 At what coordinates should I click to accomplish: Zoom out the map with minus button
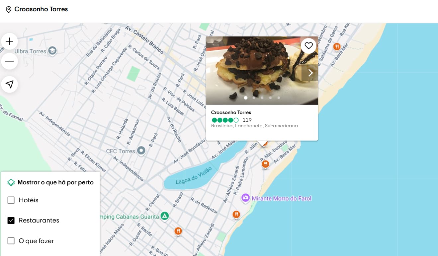(x=10, y=61)
